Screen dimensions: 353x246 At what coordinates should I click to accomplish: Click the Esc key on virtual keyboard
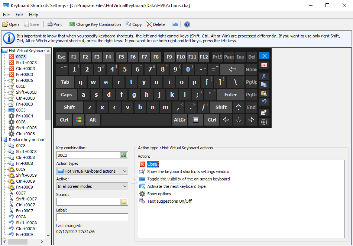click(x=61, y=57)
